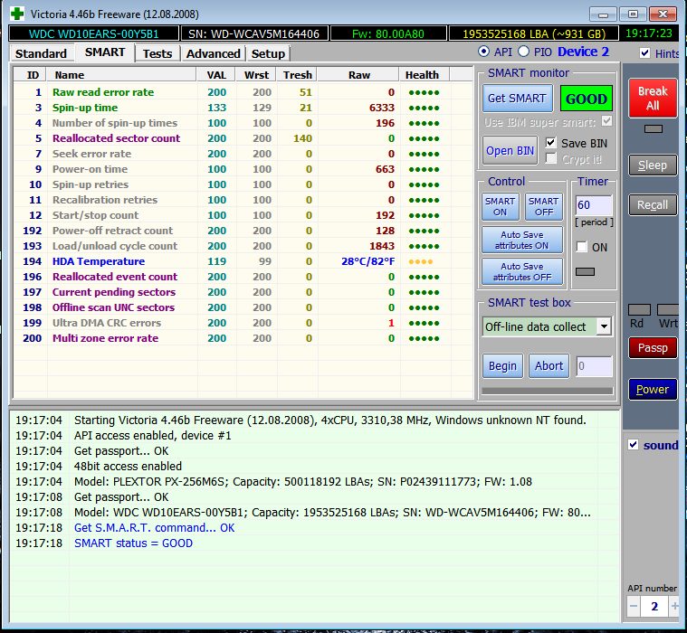The height and width of the screenshot is (633, 687).
Task: Turn SMART ON in Control group
Action: pyautogui.click(x=500, y=206)
